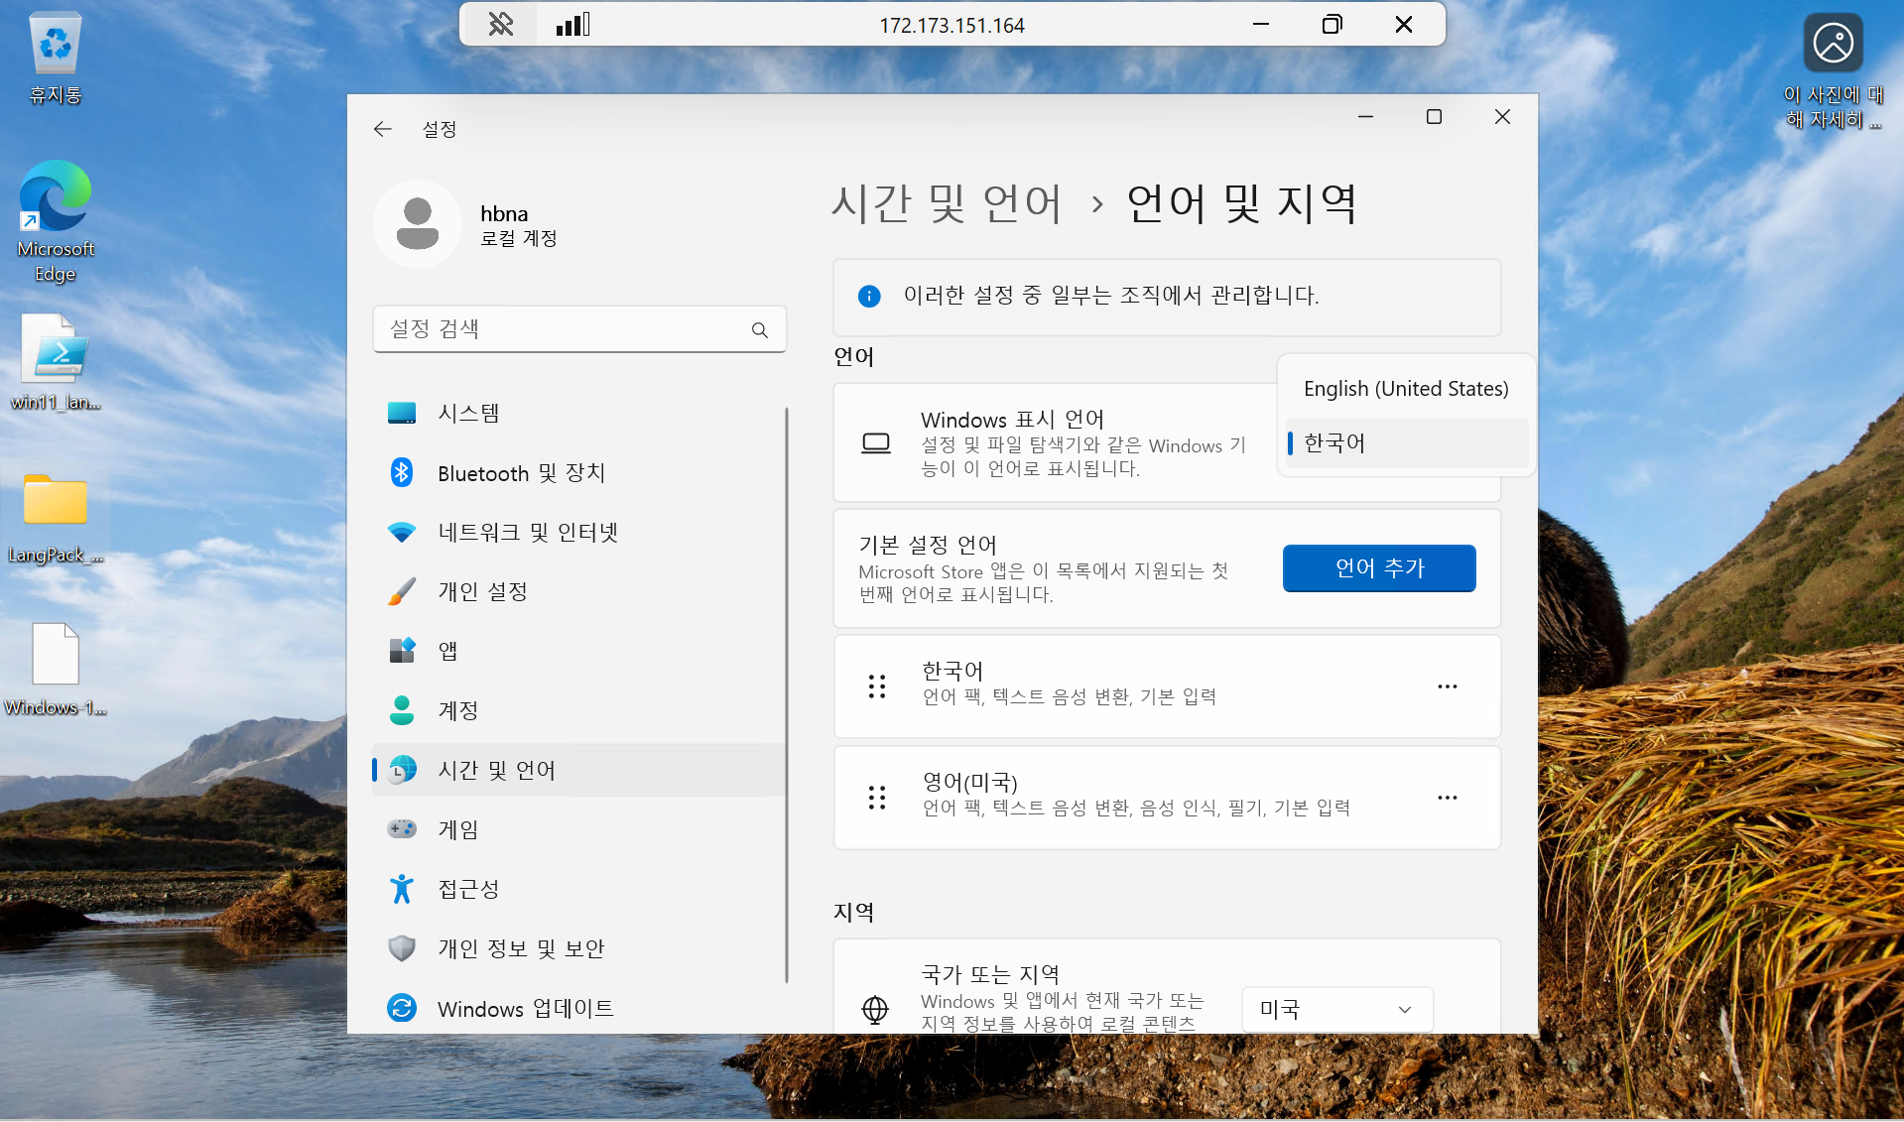Click the 언어 추가 button
Viewport: 1904px width, 1122px height.
pos(1379,568)
